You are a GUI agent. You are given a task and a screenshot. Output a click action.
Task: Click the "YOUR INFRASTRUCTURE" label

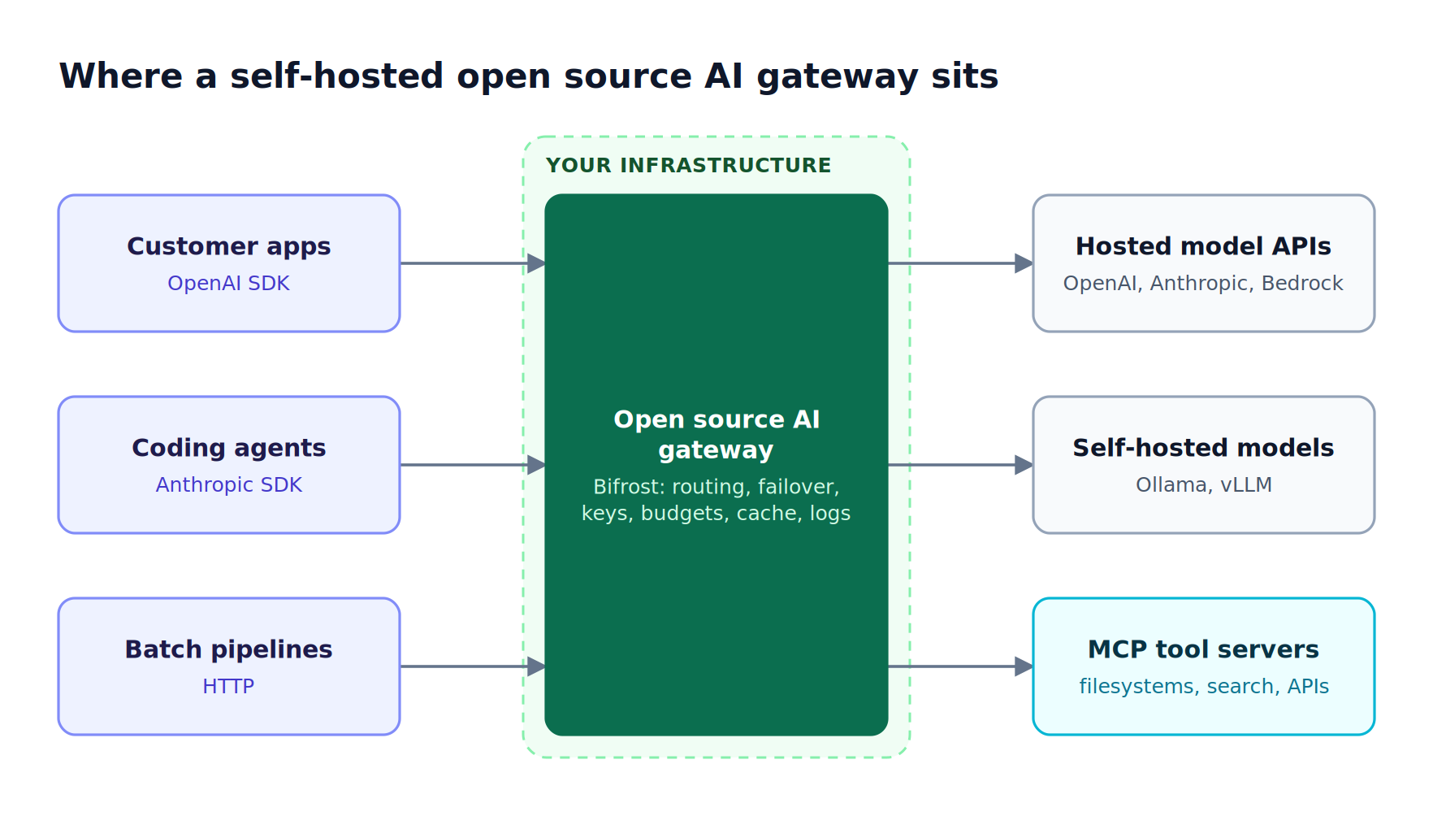pos(689,165)
